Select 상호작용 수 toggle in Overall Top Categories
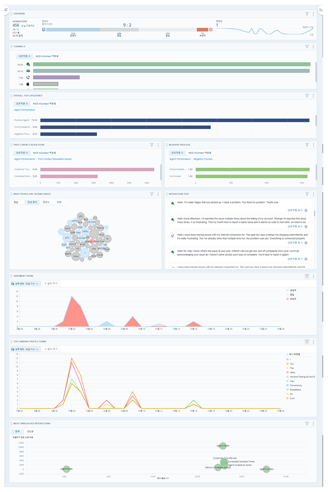328x492 pixels. click(x=21, y=104)
